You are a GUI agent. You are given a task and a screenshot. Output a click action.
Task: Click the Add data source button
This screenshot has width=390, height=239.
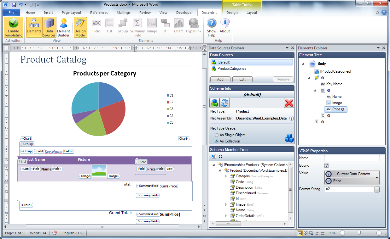220,79
